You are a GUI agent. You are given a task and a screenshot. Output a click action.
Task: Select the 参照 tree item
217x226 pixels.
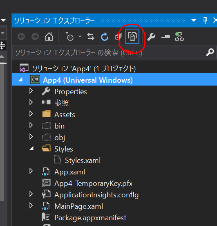pyautogui.click(x=62, y=103)
